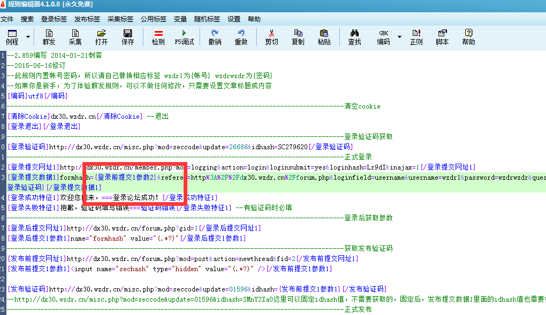
Task: Start F5调试 debugging
Action: (x=184, y=37)
